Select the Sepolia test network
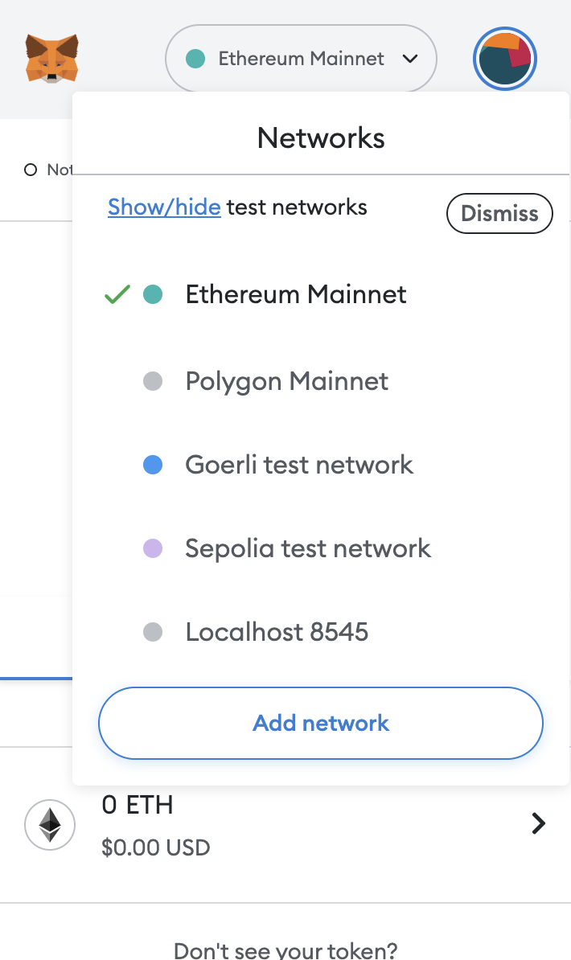 [308, 548]
